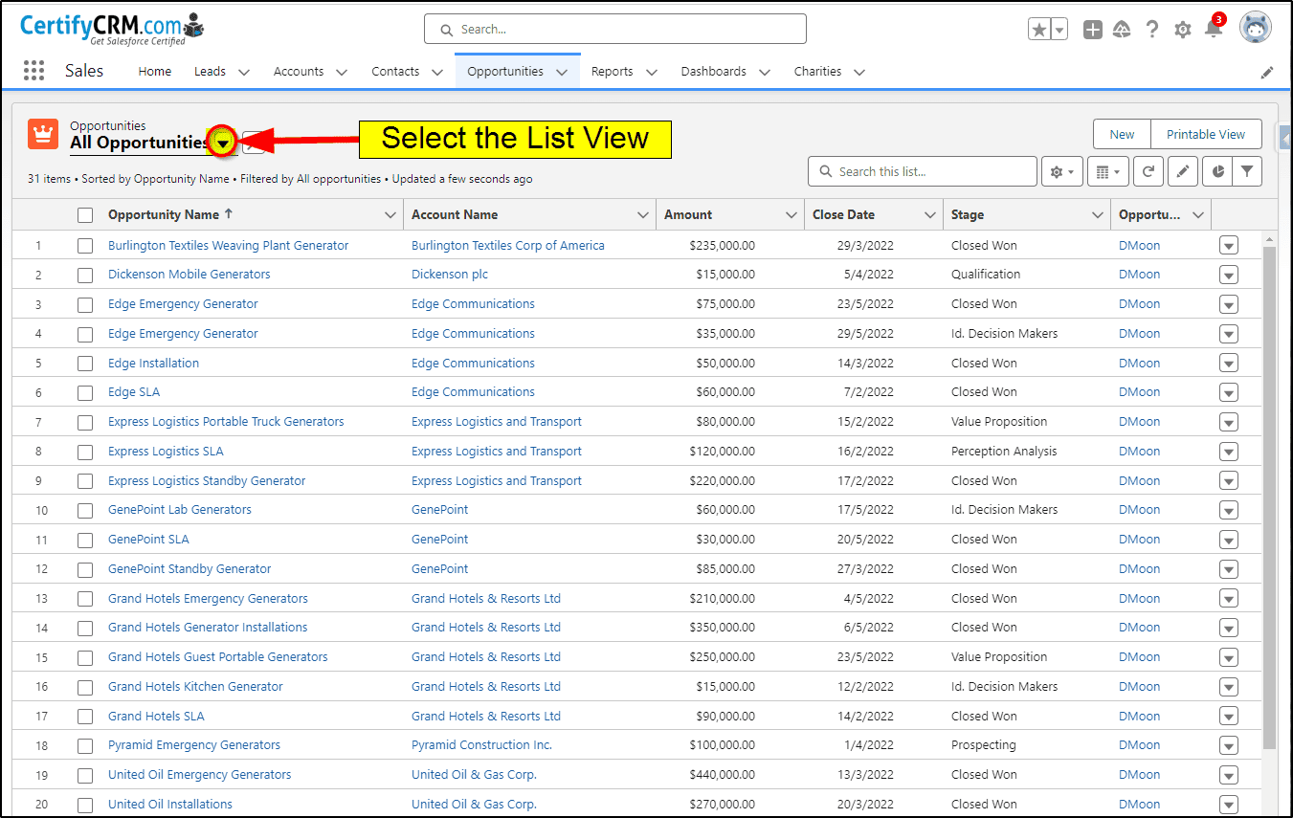
Task: Open the notifications bell icon
Action: point(1214,29)
